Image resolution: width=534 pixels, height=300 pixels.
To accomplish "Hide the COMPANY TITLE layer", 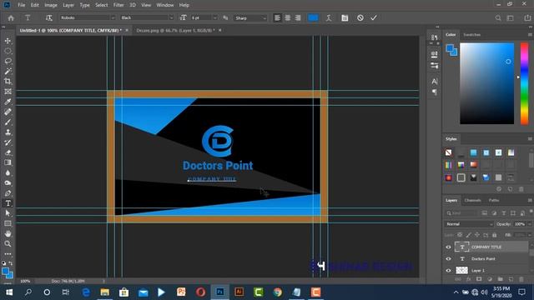I will [x=449, y=247].
